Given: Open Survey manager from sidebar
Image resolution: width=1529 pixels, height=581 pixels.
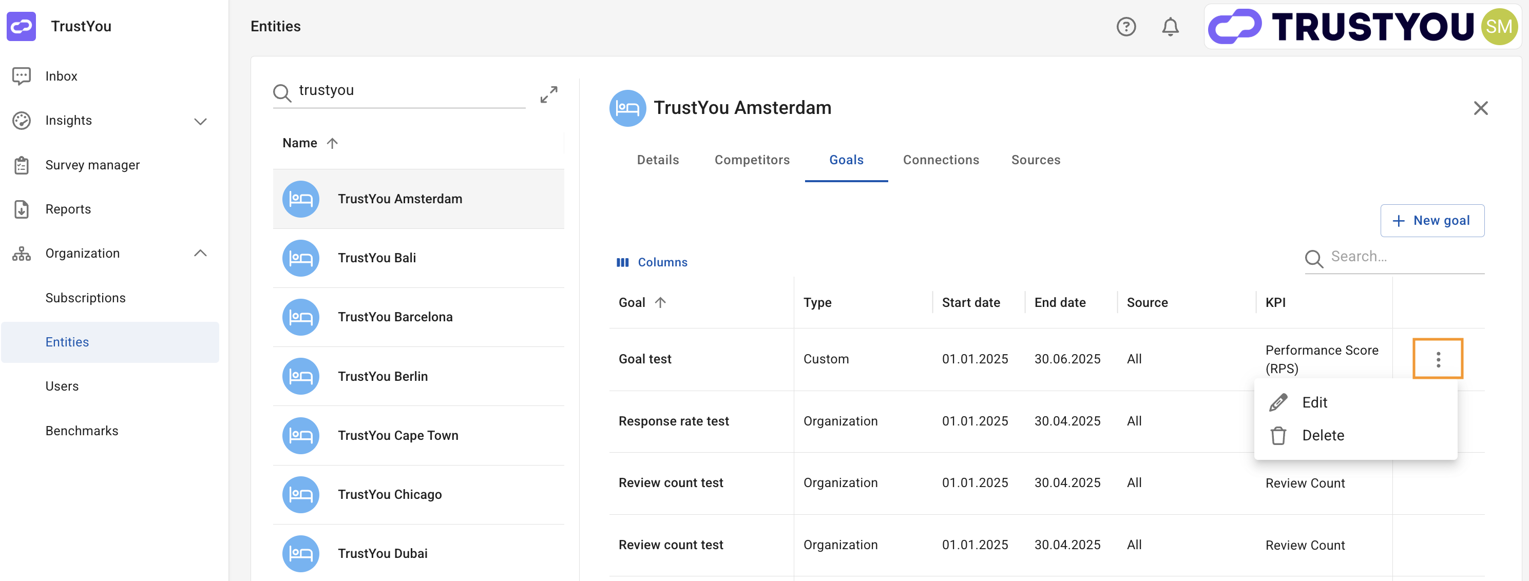Looking at the screenshot, I should click(92, 165).
